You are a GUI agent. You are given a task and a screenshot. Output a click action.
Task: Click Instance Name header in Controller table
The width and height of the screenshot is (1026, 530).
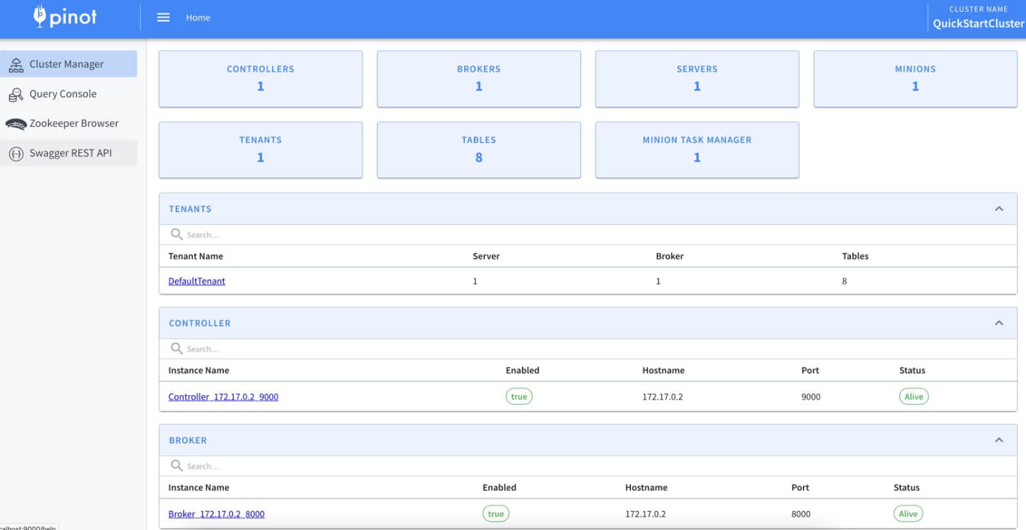tap(199, 370)
